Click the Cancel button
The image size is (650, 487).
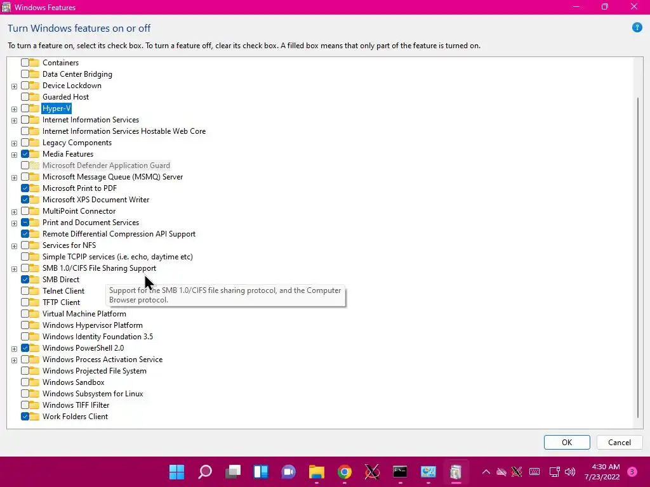[620, 442]
